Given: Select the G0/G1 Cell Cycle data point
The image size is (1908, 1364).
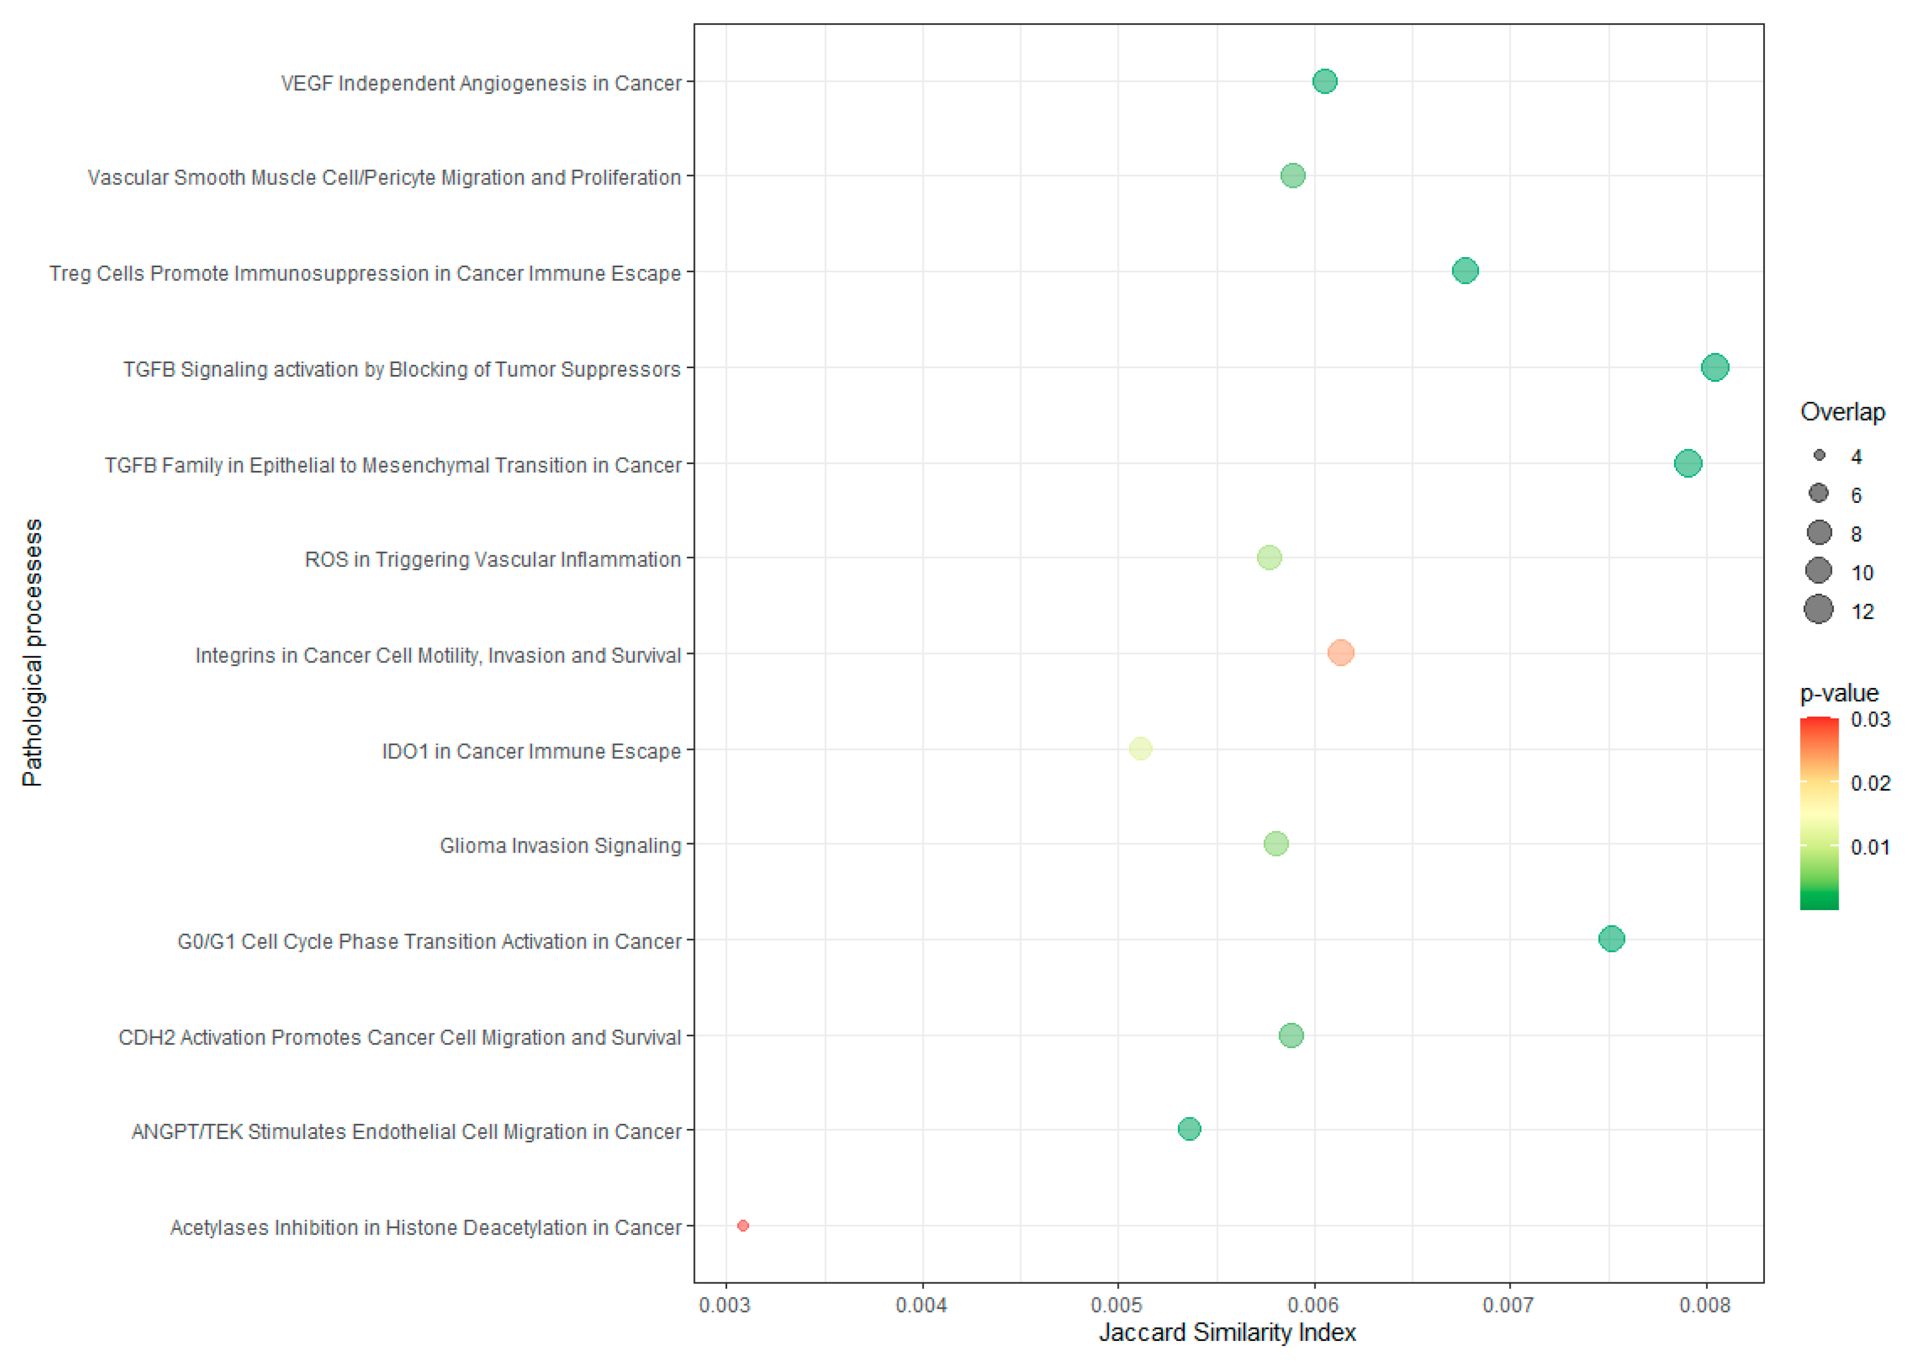Looking at the screenshot, I should coord(1611,938).
